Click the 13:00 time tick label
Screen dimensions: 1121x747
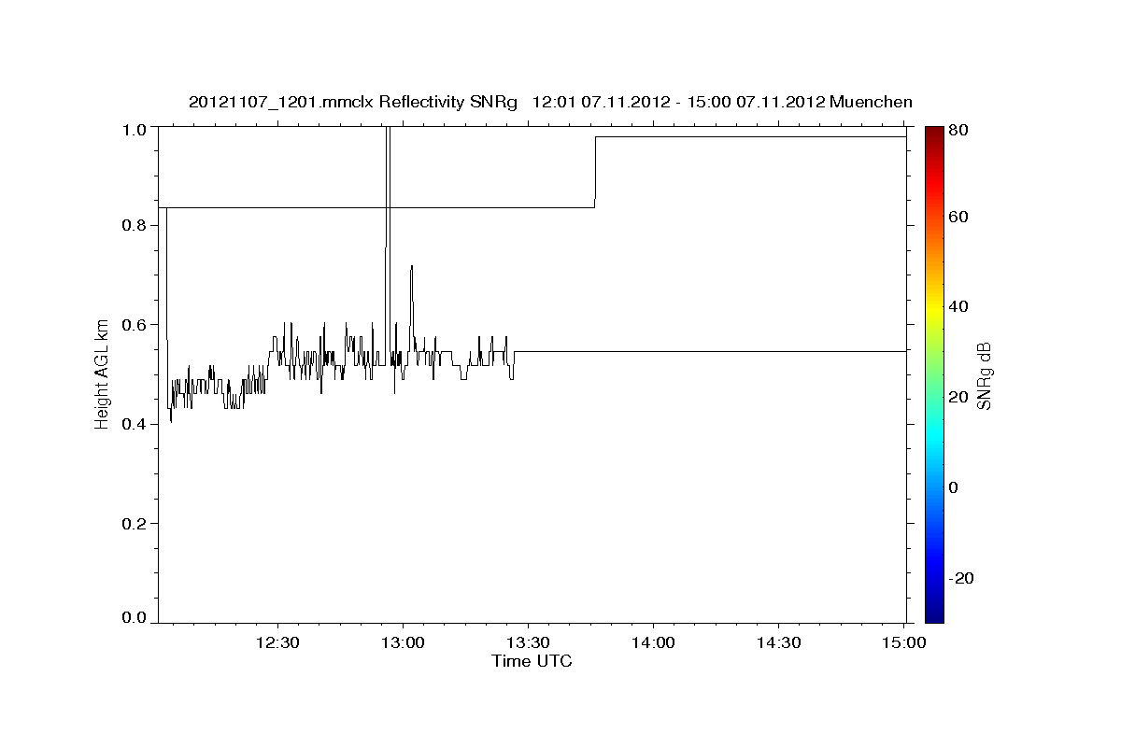[404, 643]
